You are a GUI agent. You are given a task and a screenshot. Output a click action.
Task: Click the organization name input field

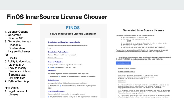(55, 48)
